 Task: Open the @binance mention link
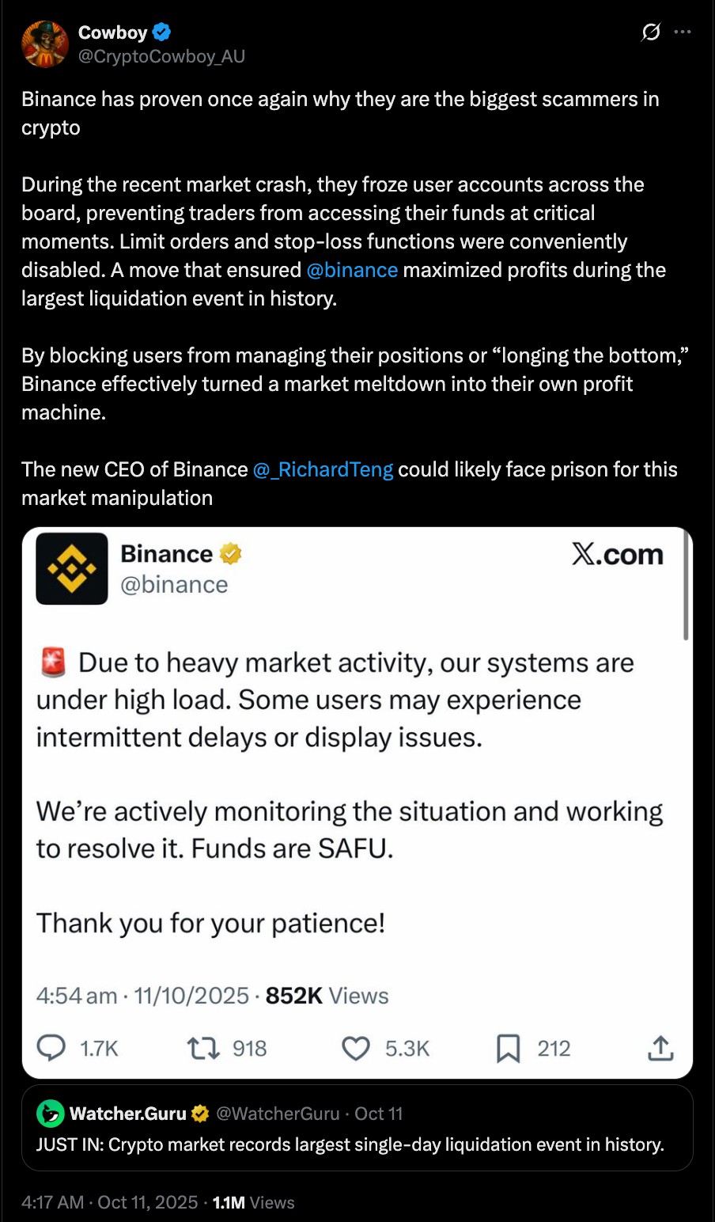353,270
